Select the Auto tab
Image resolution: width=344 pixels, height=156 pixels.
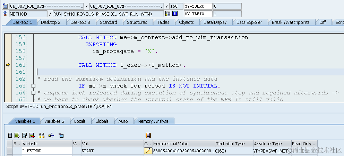pyautogui.click(x=123, y=121)
